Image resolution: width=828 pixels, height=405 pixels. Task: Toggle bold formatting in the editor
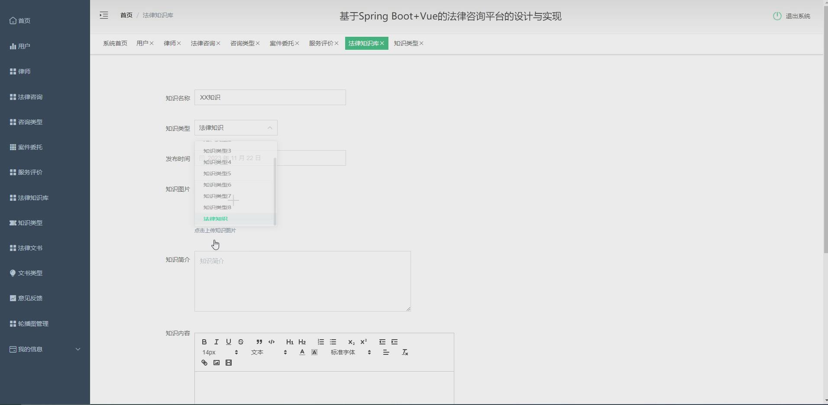coord(204,342)
